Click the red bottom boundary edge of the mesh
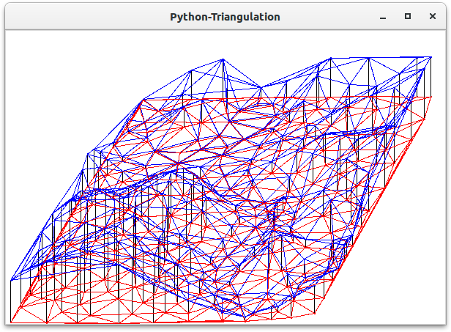Viewport: 451px width, 332px height. 161,321
